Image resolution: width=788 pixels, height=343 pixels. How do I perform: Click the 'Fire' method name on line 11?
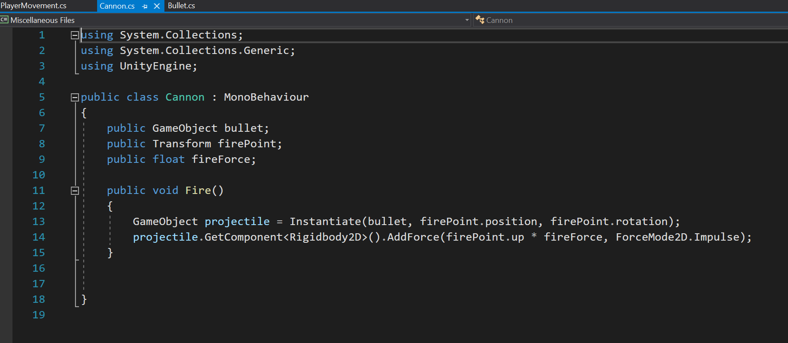click(198, 191)
